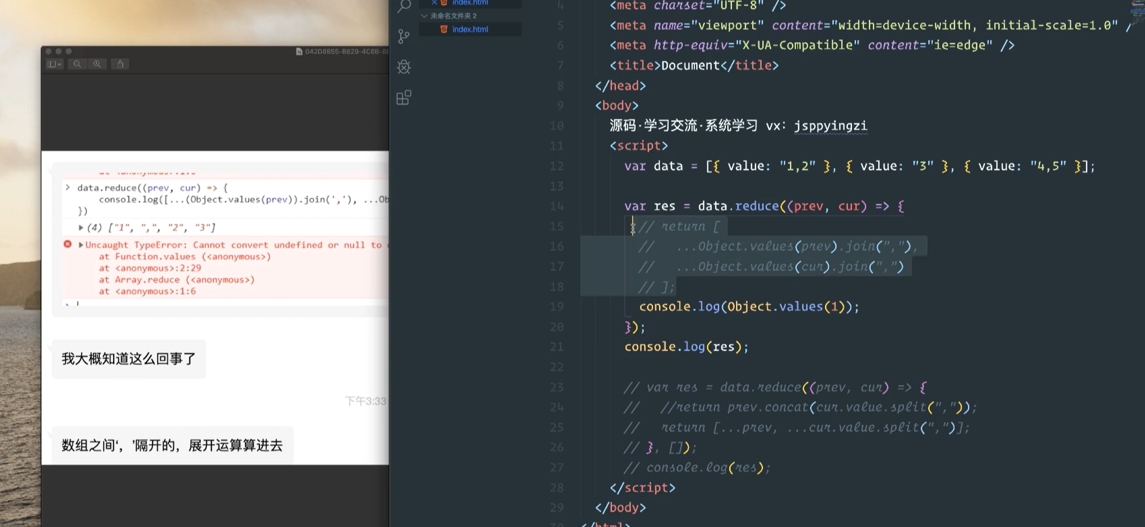Click the minimap at editor top right

click(1137, 12)
